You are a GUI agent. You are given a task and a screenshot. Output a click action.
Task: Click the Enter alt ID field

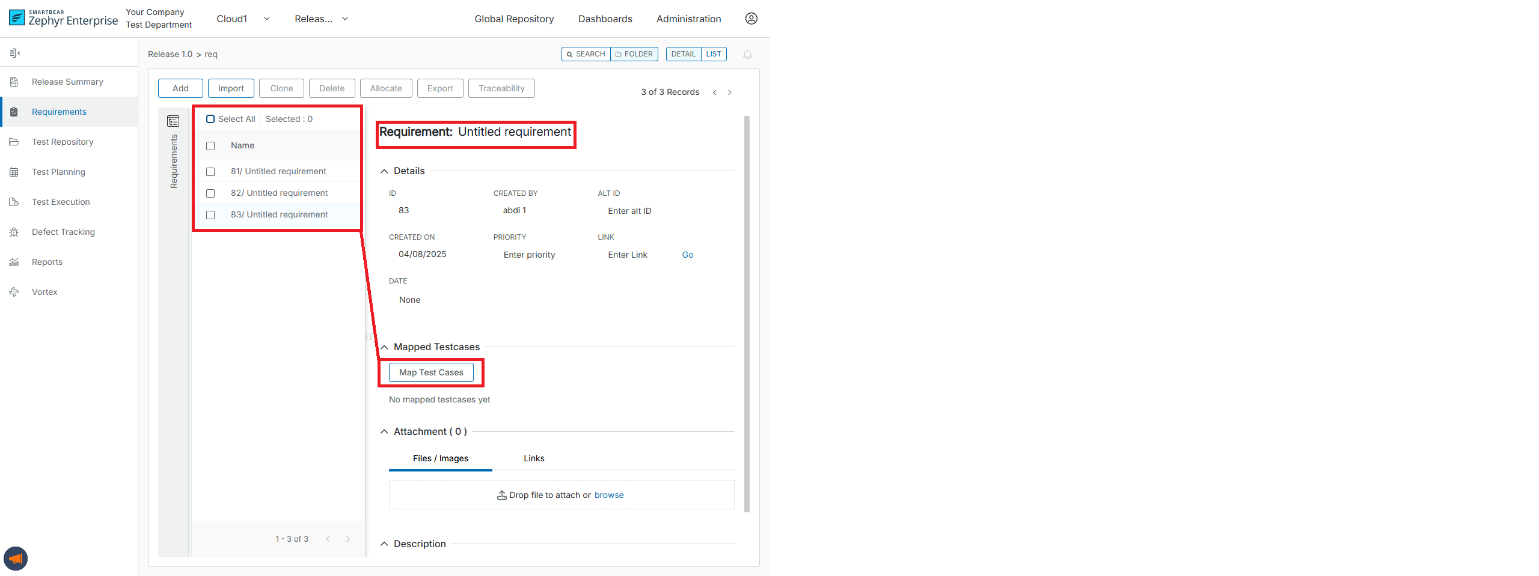coord(629,211)
